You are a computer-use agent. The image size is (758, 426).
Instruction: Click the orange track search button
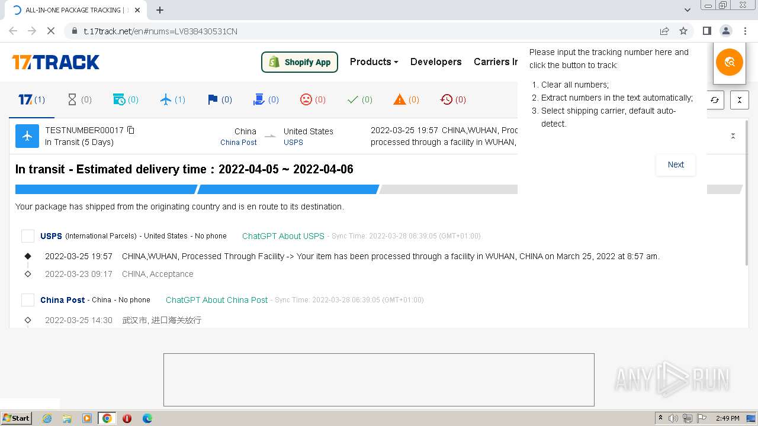point(729,62)
